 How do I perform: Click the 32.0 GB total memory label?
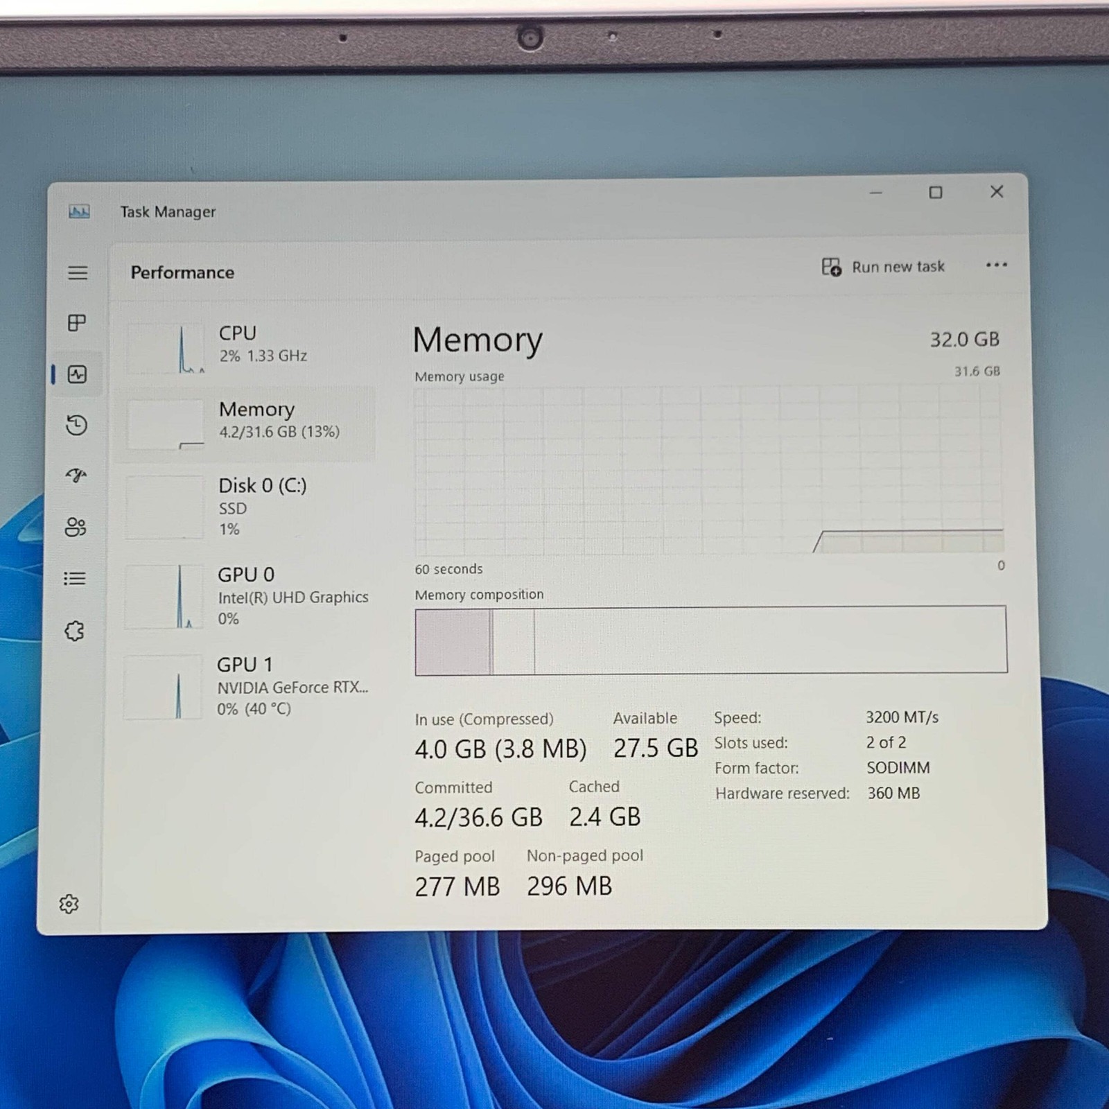coord(964,340)
